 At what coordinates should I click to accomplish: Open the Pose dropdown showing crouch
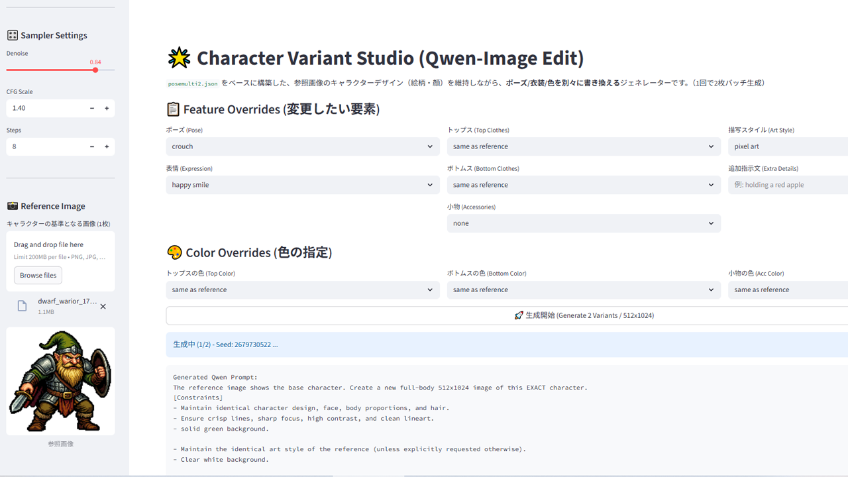click(x=302, y=146)
